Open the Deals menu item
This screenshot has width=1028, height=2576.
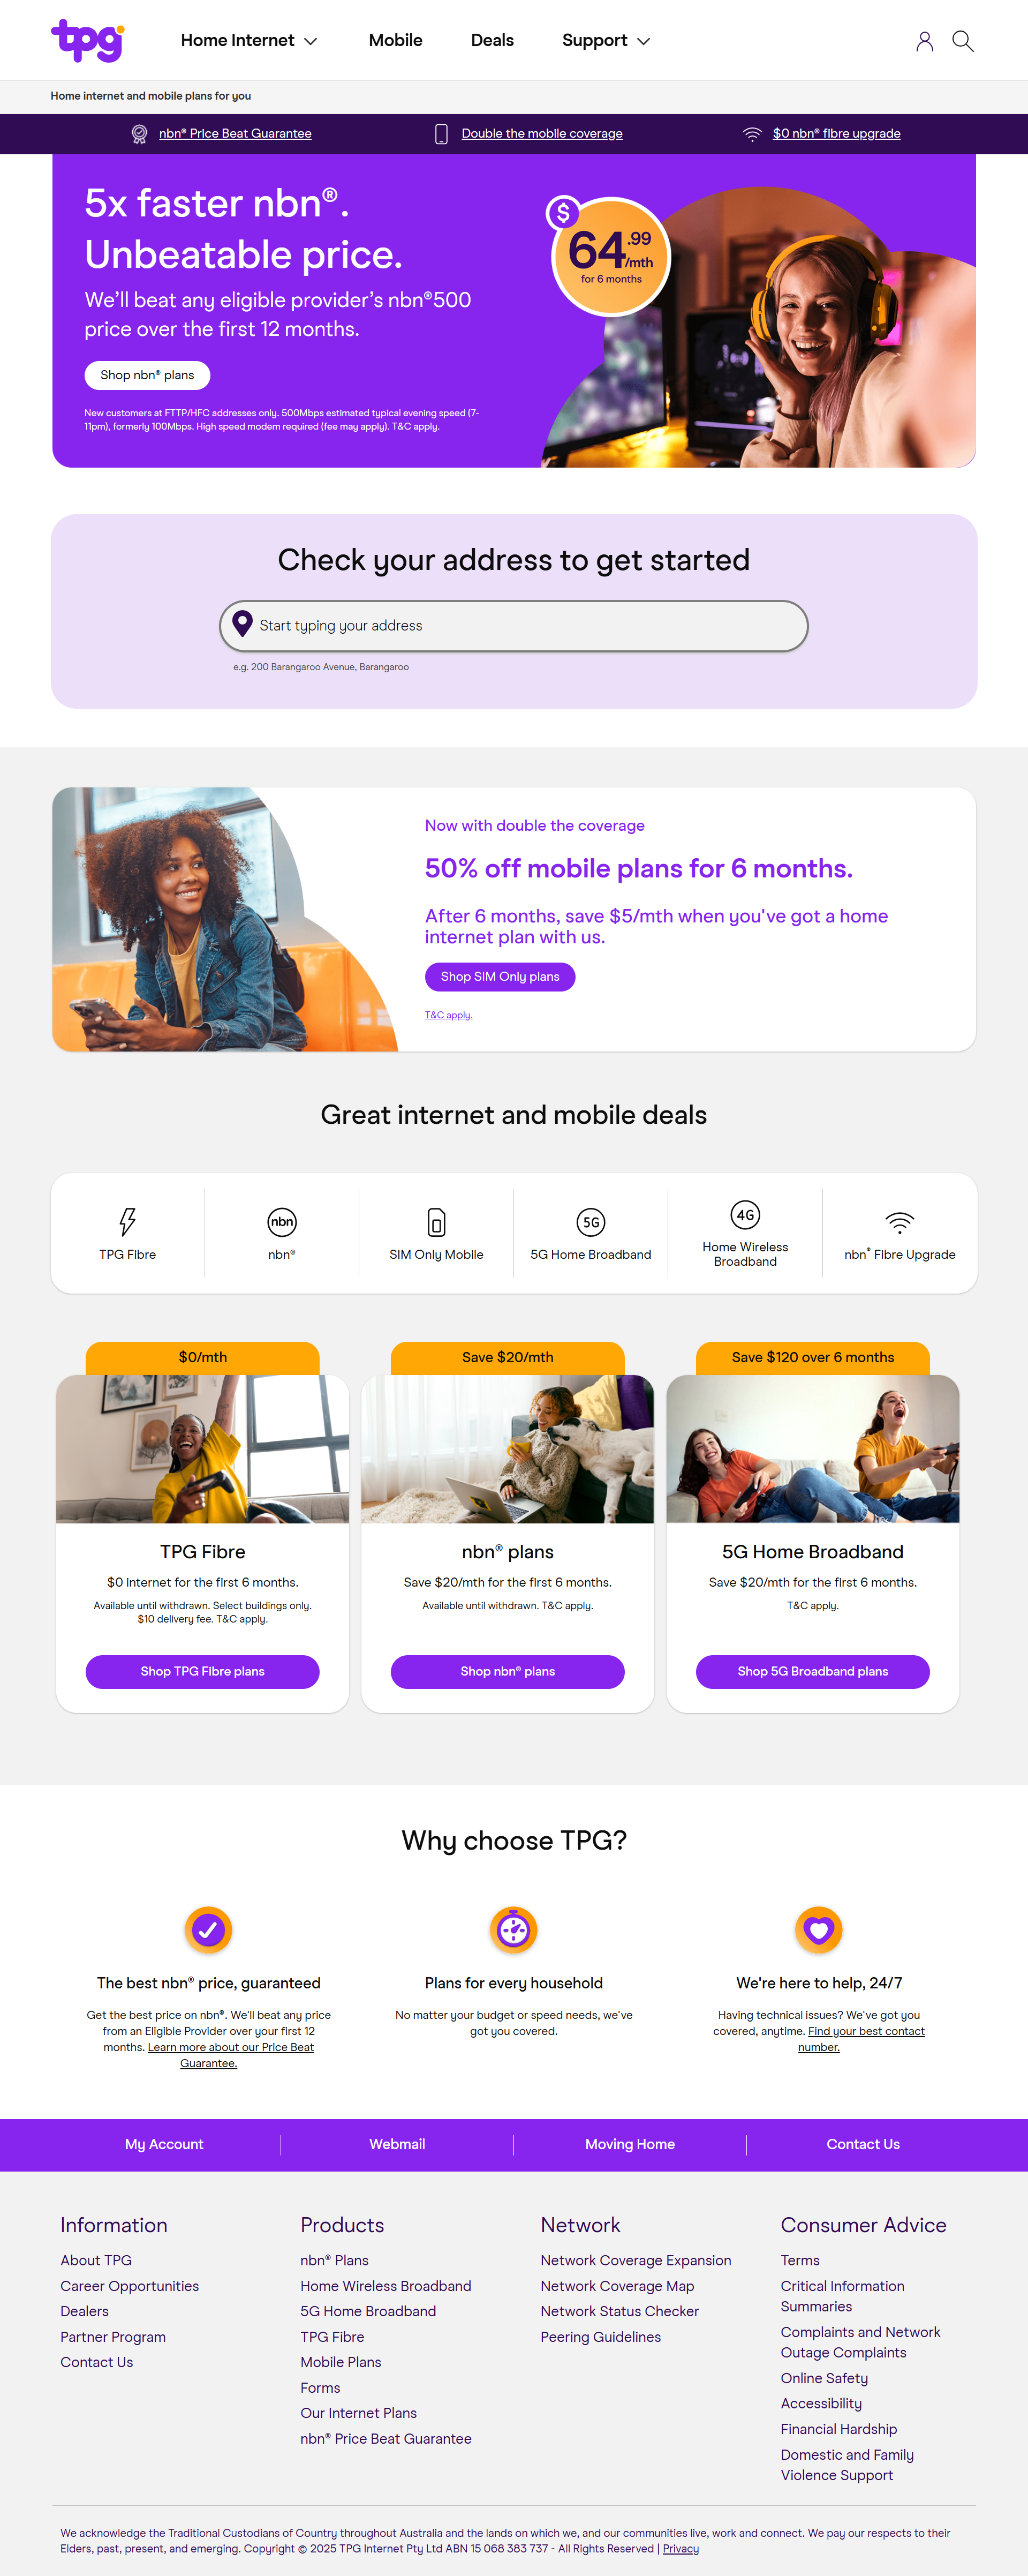point(492,40)
